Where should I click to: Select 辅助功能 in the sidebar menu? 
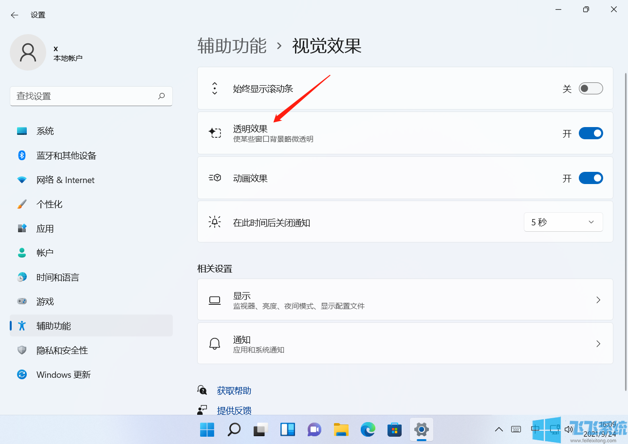tap(54, 325)
